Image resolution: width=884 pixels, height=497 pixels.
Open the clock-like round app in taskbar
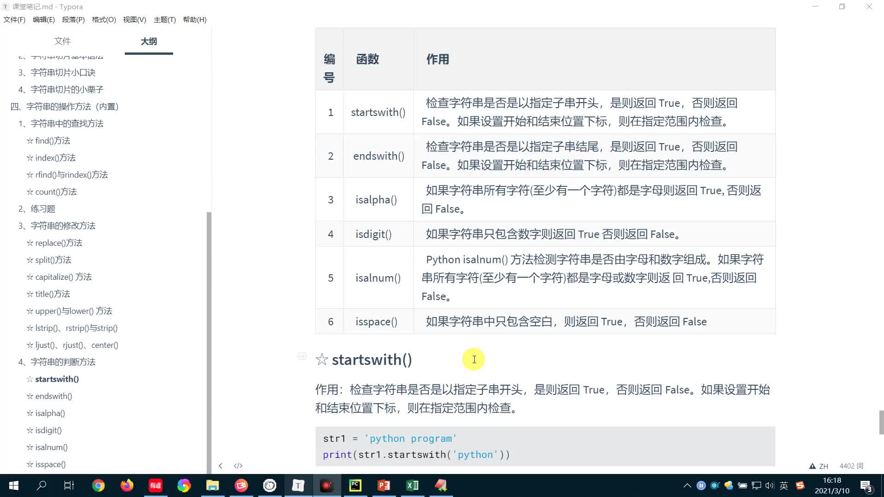(x=269, y=485)
